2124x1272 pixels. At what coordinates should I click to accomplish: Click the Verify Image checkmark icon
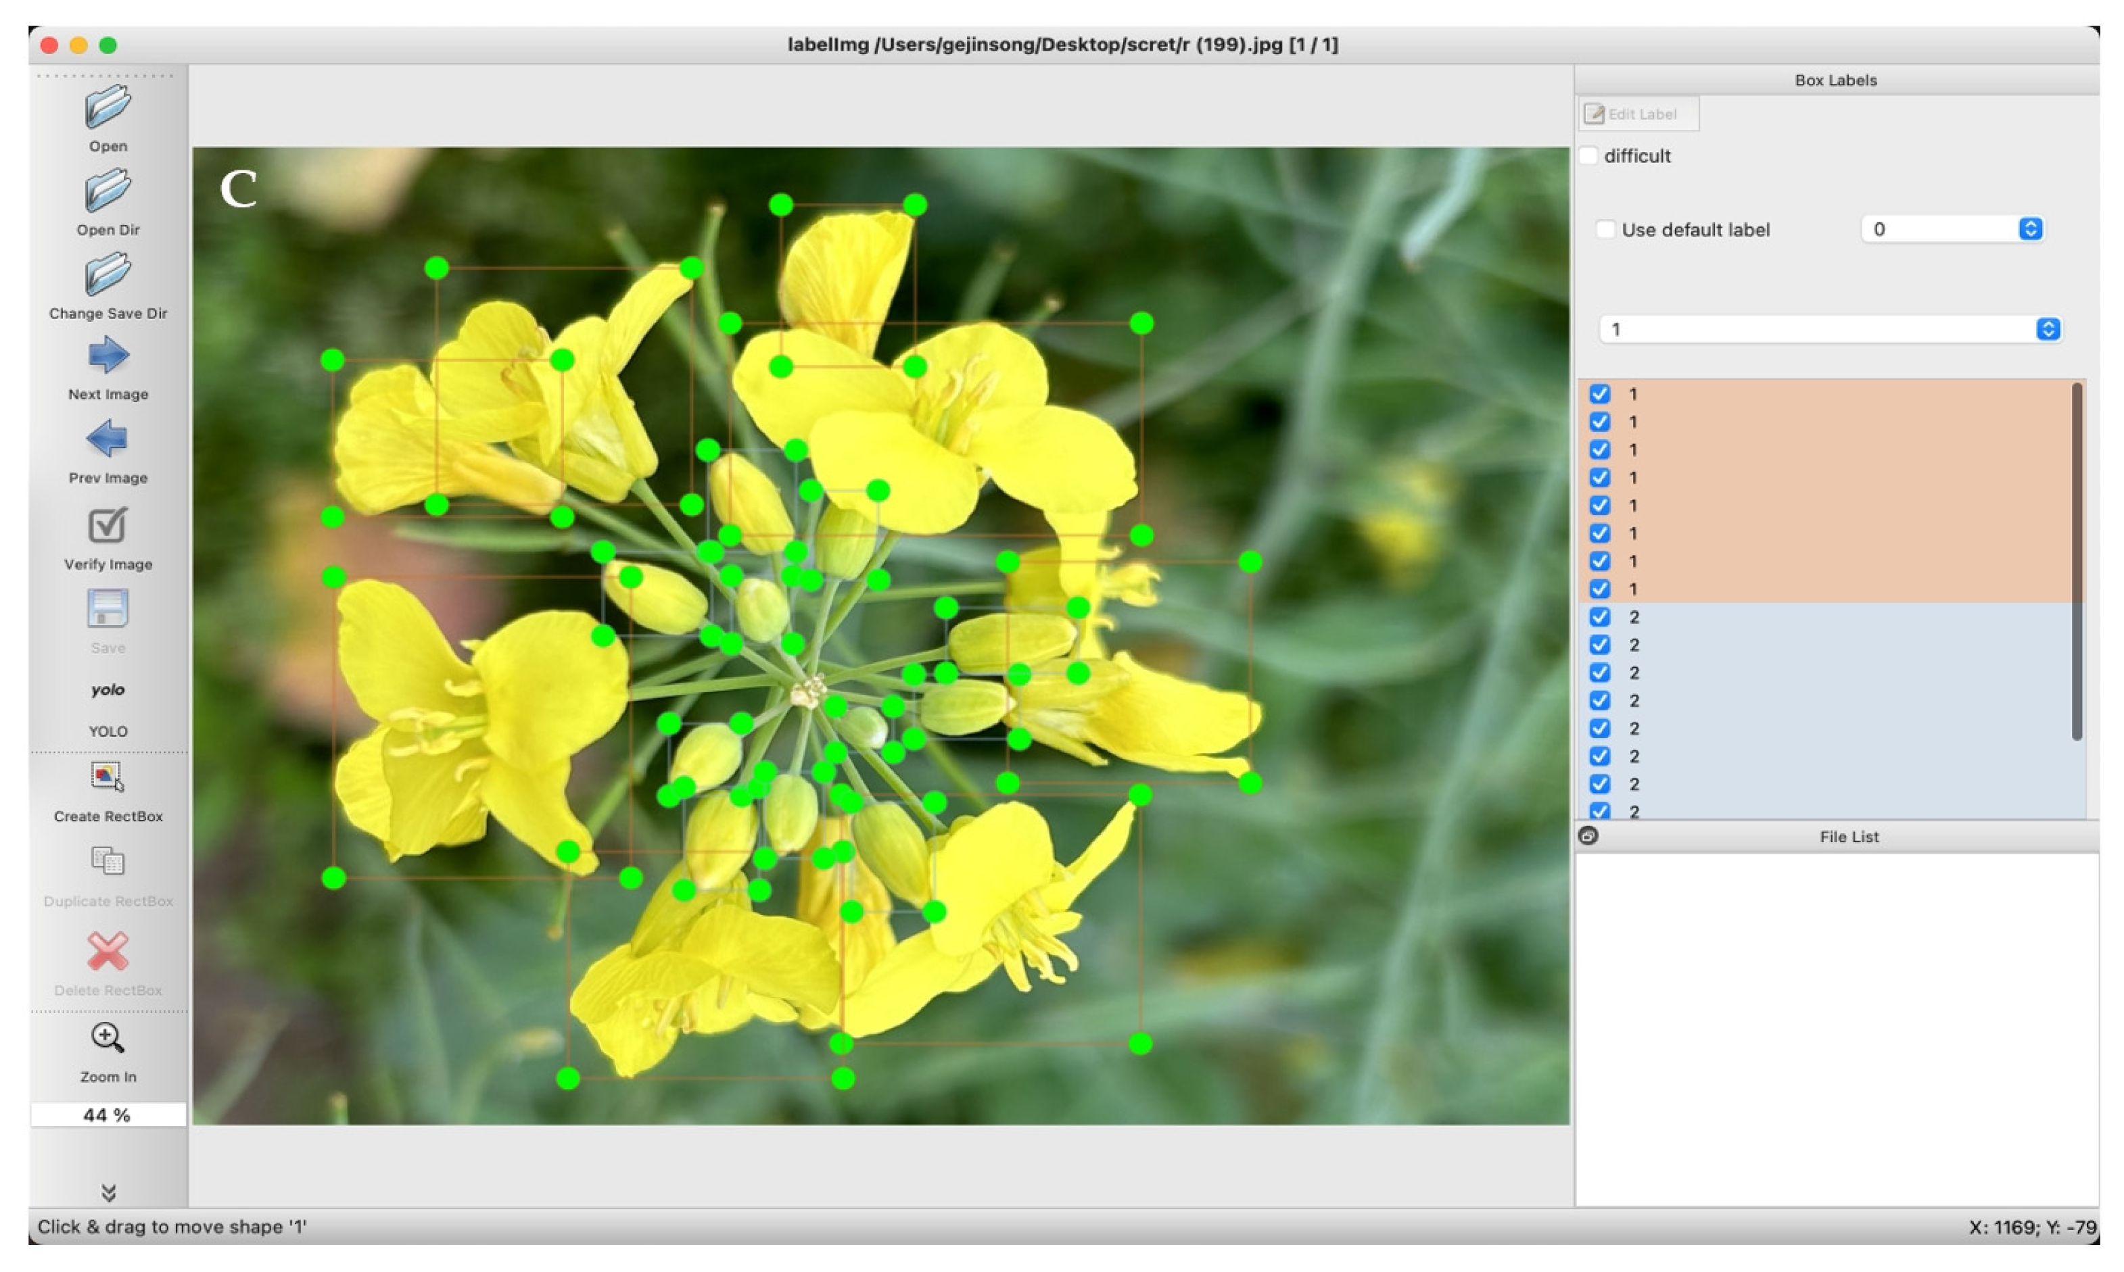click(108, 525)
